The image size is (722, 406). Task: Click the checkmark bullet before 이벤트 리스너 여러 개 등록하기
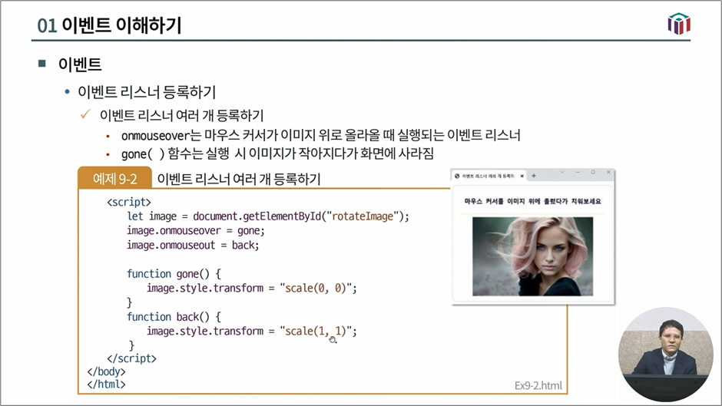click(86, 115)
